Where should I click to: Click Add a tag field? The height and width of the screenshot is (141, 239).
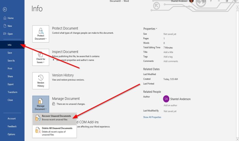click(x=168, y=57)
